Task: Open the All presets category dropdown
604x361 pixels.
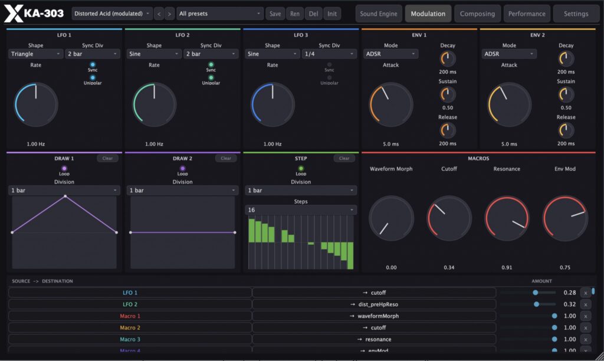Action: (220, 14)
